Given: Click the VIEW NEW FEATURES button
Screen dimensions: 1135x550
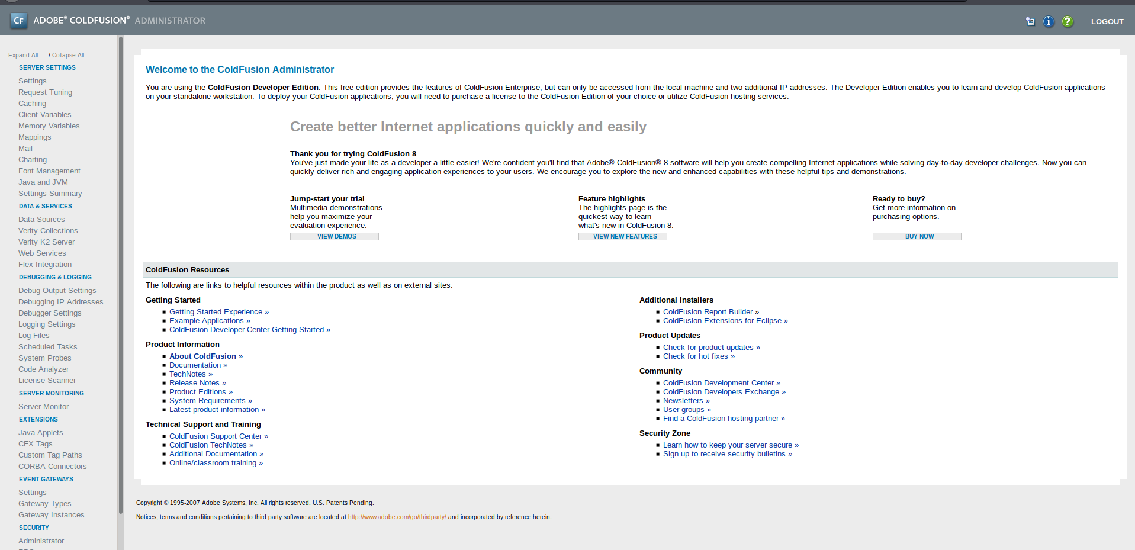Looking at the screenshot, I should (x=623, y=236).
